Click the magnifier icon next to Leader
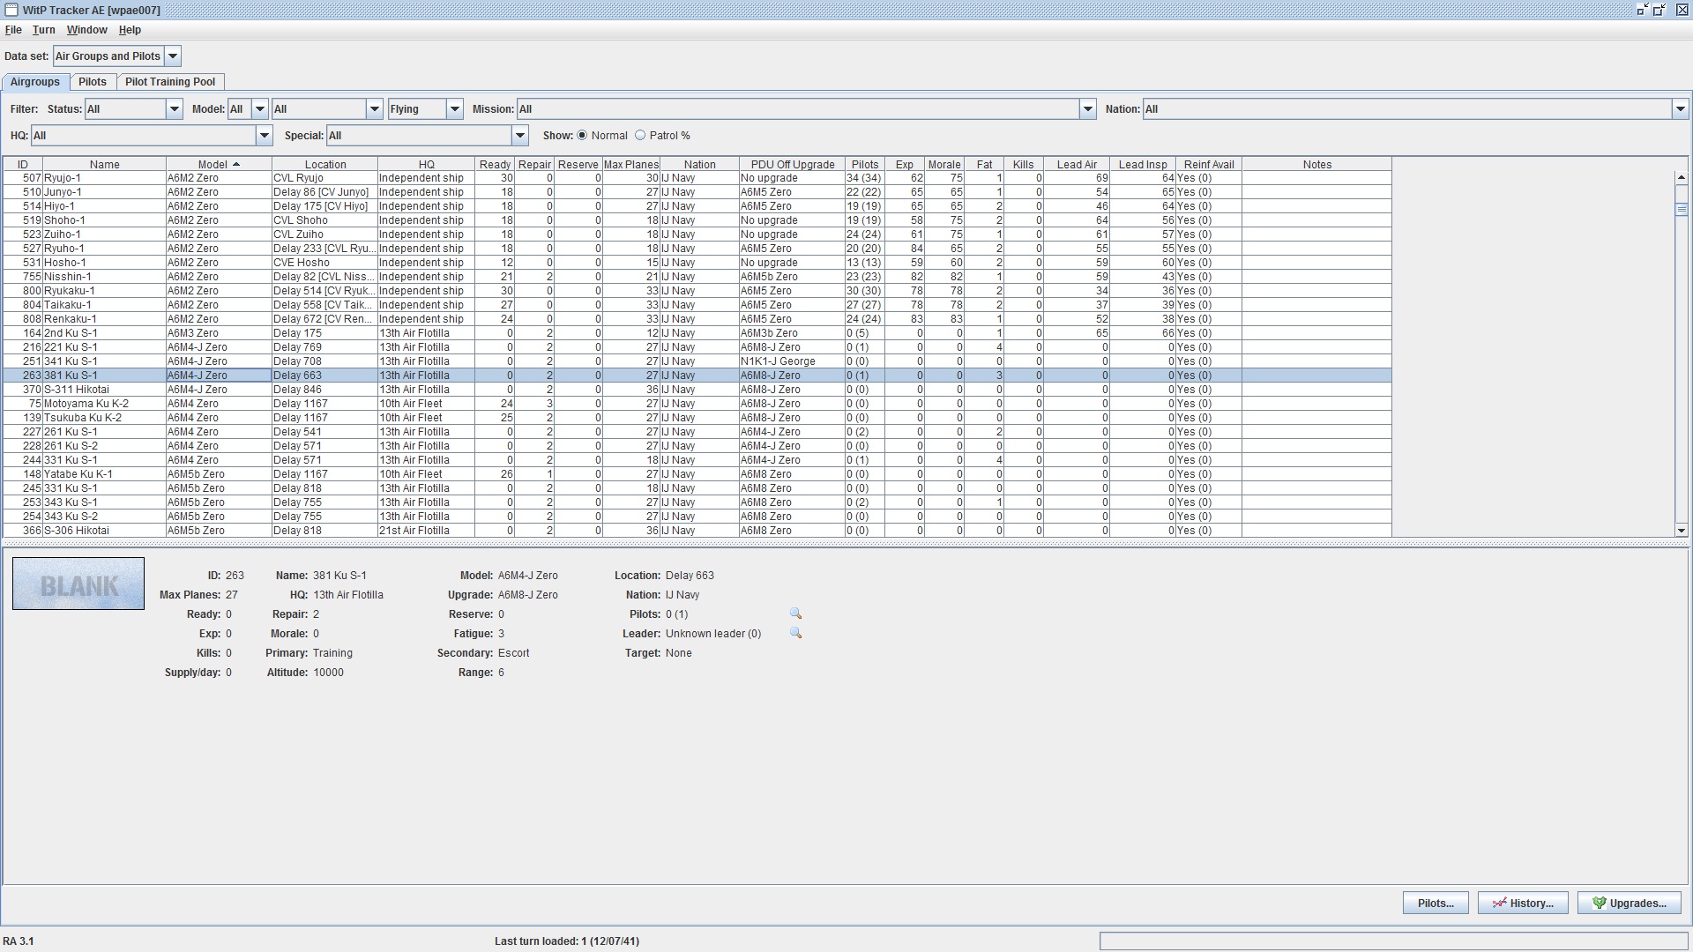 click(x=795, y=633)
